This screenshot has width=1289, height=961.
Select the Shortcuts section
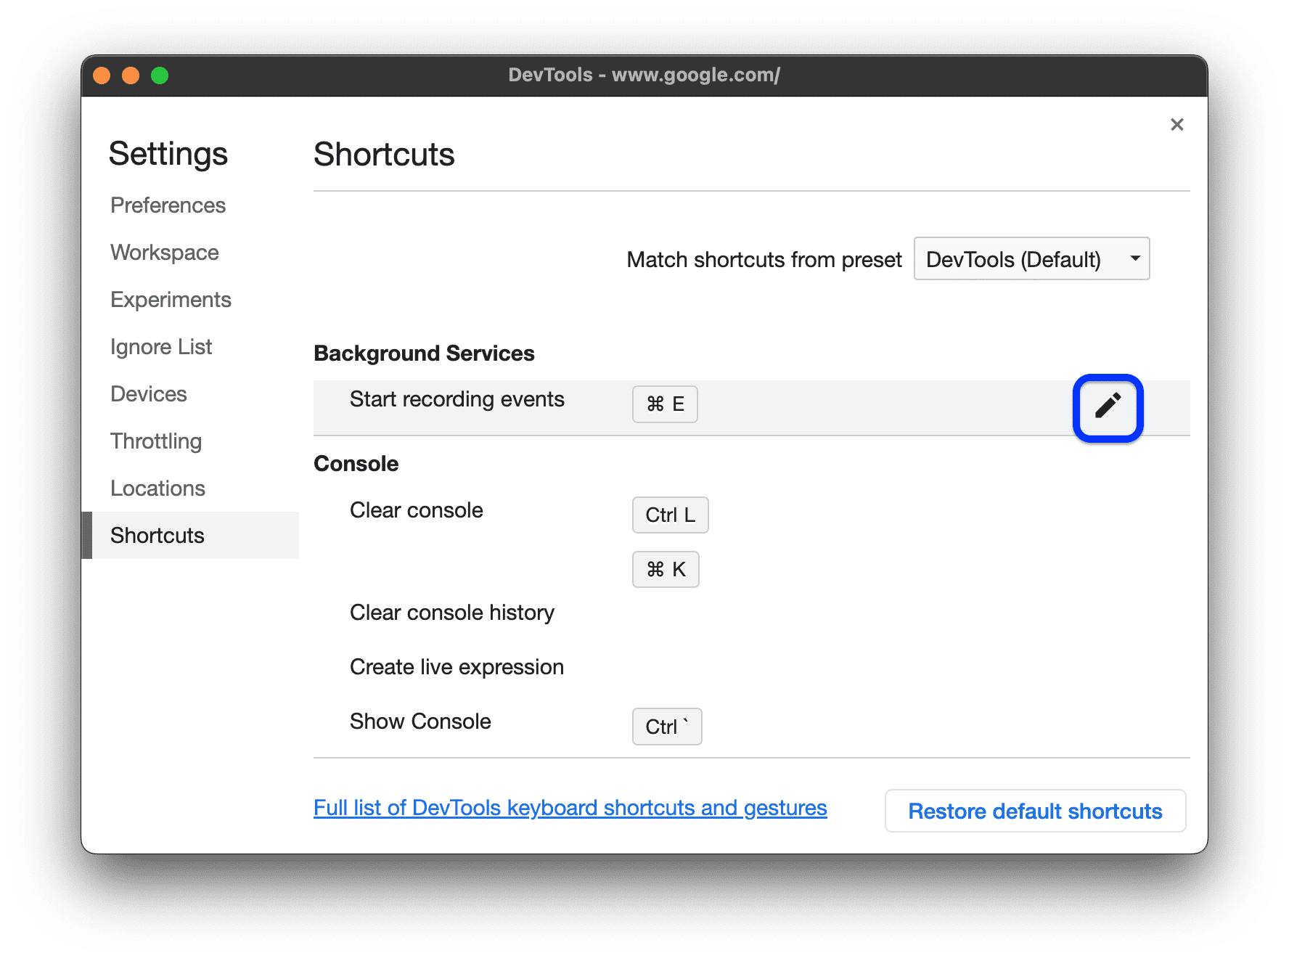(157, 535)
